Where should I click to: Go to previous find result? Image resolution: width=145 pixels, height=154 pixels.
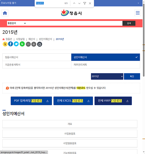74,3
